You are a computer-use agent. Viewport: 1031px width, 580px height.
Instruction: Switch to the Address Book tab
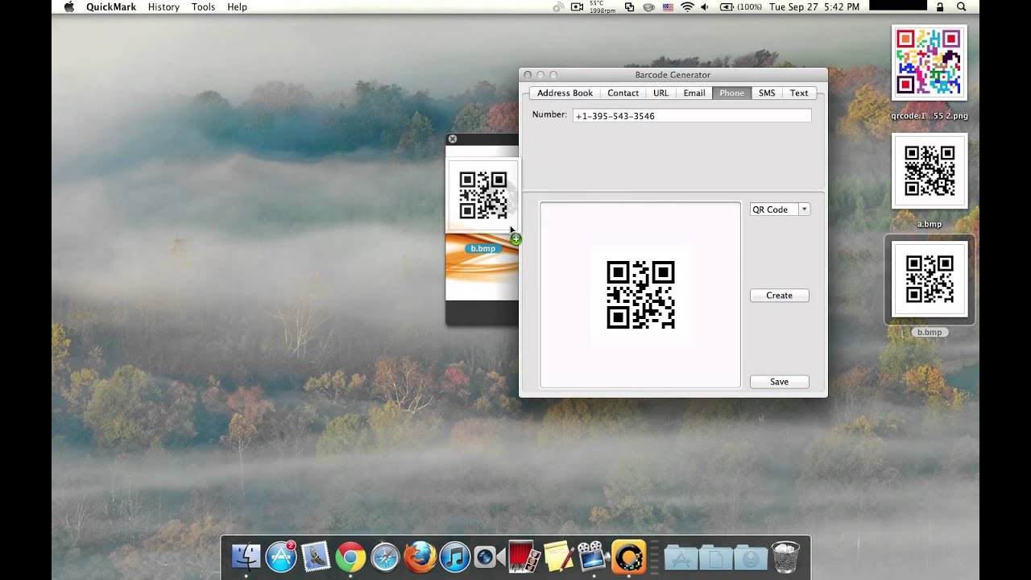point(565,93)
